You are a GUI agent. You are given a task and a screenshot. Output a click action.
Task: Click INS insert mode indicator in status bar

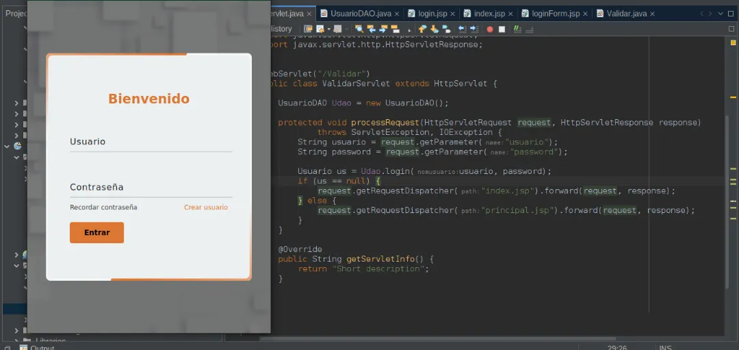666,348
